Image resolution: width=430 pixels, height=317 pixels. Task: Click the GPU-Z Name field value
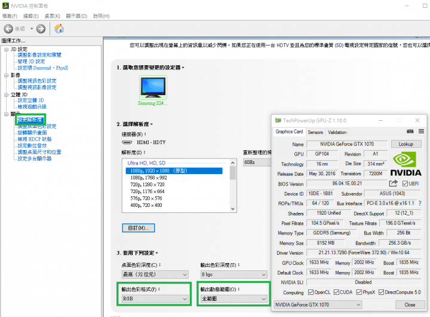click(347, 144)
